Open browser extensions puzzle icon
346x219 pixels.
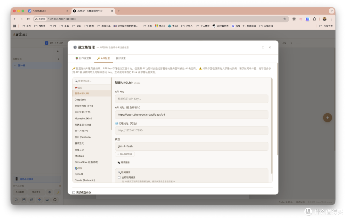click(x=315, y=19)
